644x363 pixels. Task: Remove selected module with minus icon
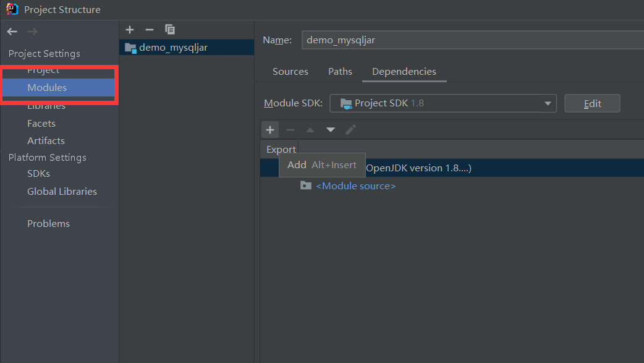tap(150, 30)
